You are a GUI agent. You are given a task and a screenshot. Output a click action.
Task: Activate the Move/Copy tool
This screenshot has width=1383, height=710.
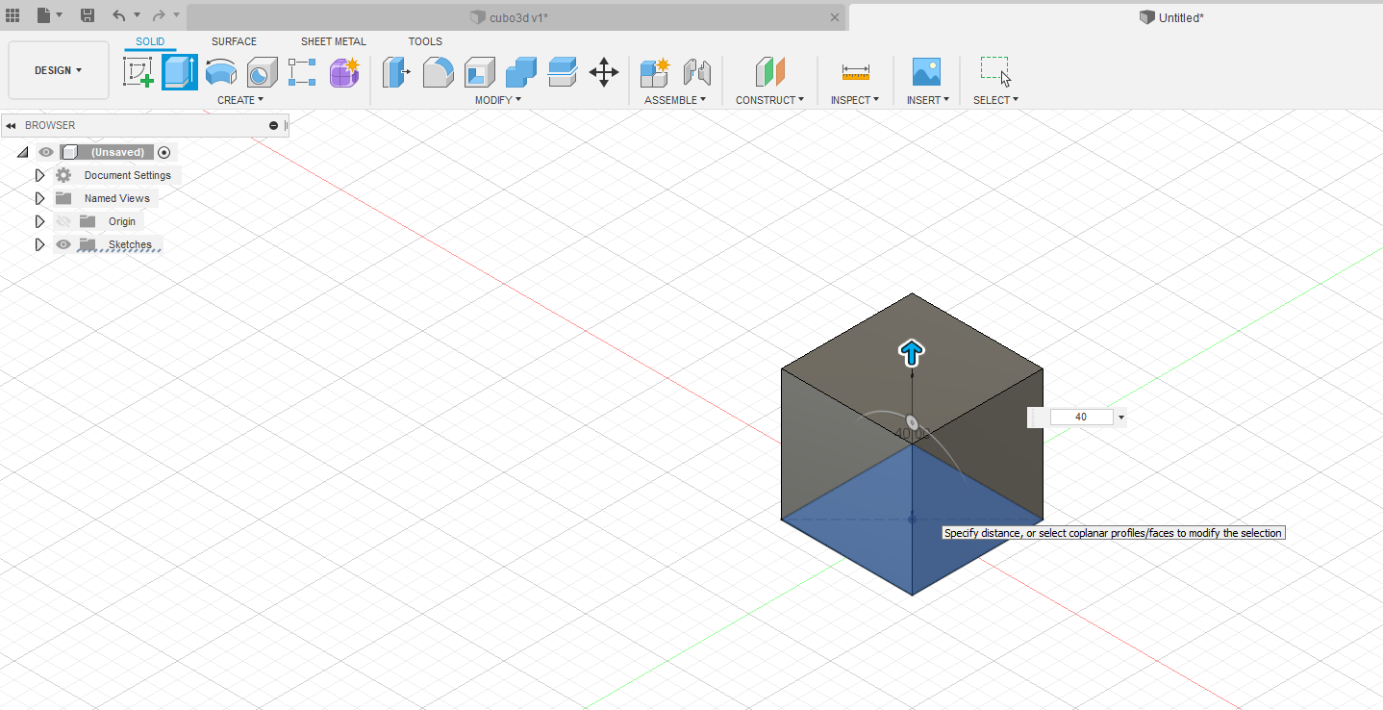point(603,72)
